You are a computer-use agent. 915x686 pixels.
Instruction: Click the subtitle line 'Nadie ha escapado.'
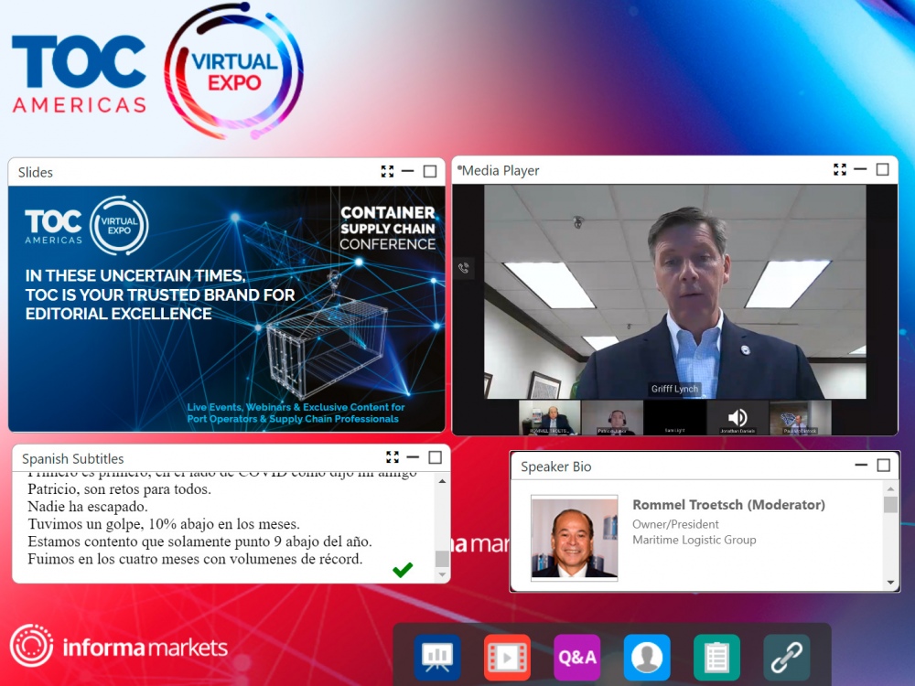88,507
